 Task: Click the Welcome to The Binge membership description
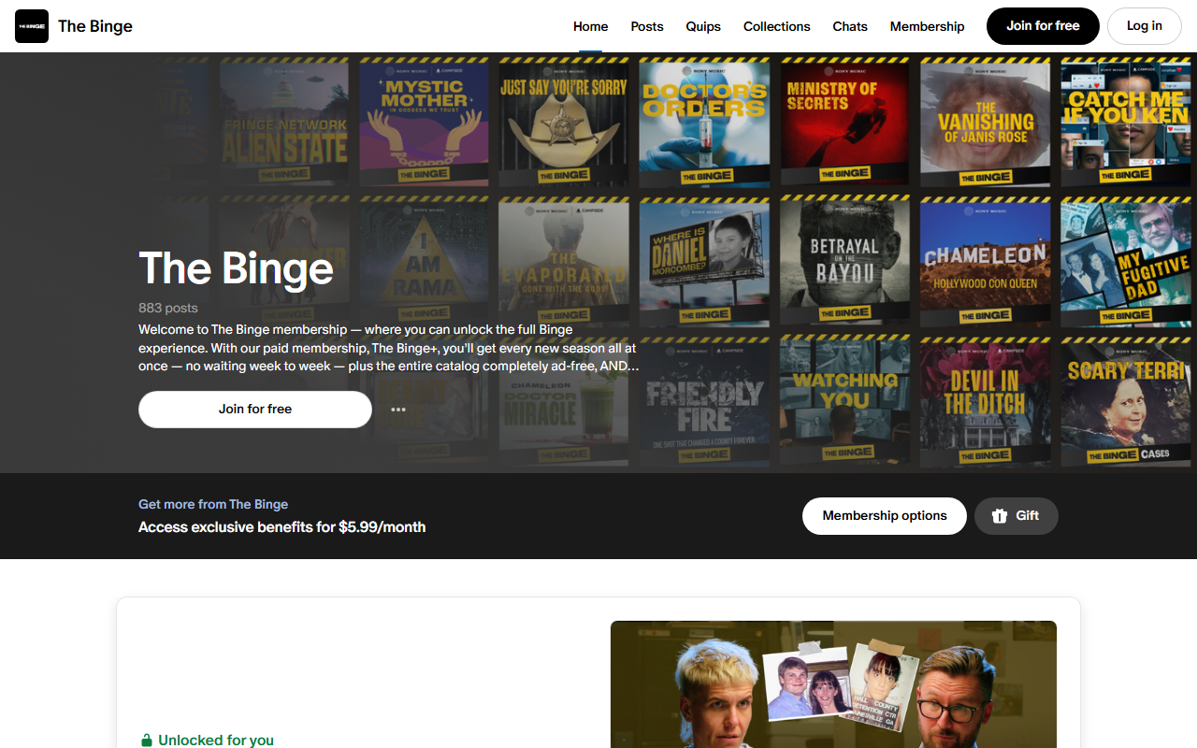click(389, 348)
